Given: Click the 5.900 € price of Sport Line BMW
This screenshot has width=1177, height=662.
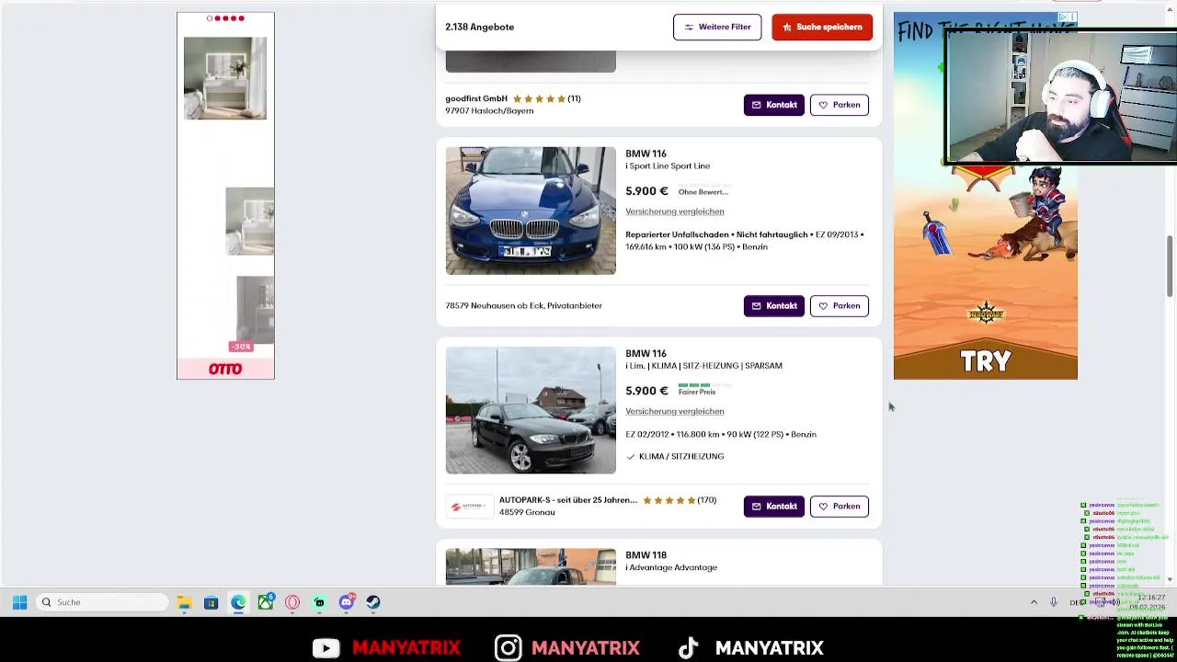Looking at the screenshot, I should click(x=646, y=191).
